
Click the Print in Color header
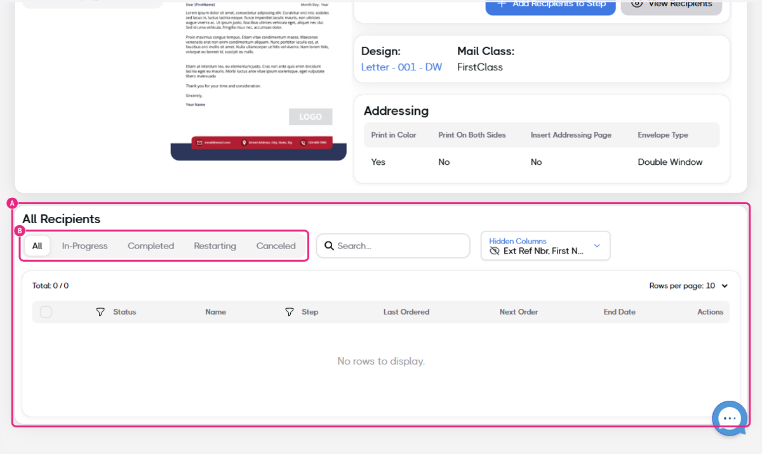click(x=394, y=135)
